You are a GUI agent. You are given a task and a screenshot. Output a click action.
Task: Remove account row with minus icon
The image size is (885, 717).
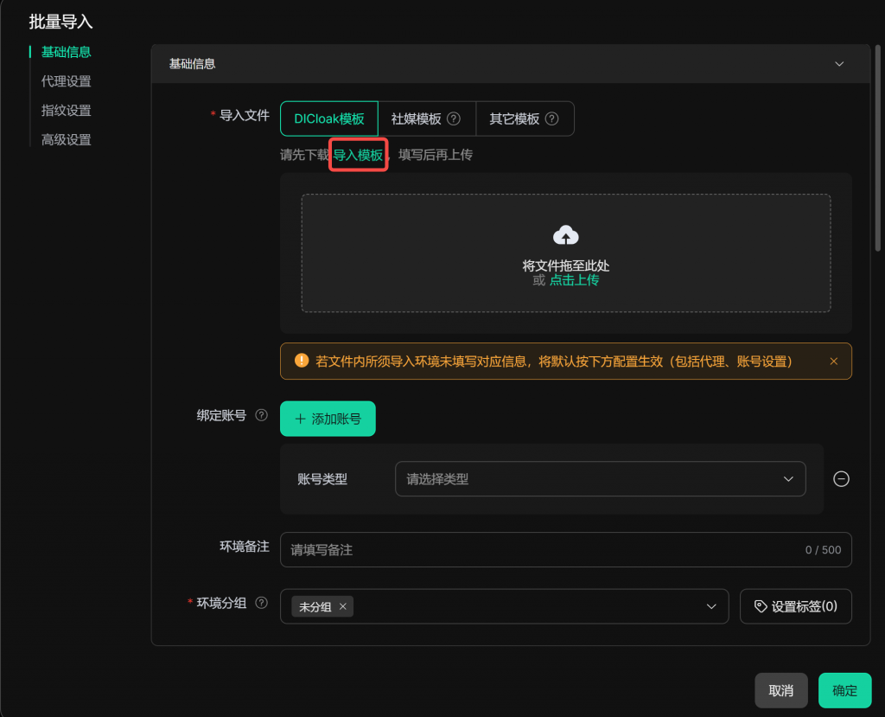(841, 479)
